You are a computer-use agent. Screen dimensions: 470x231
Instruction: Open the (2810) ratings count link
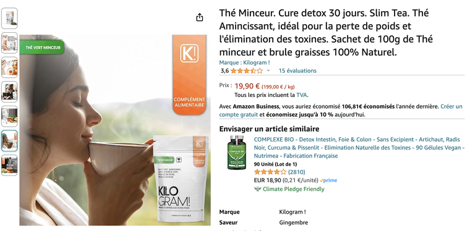[x=296, y=172]
